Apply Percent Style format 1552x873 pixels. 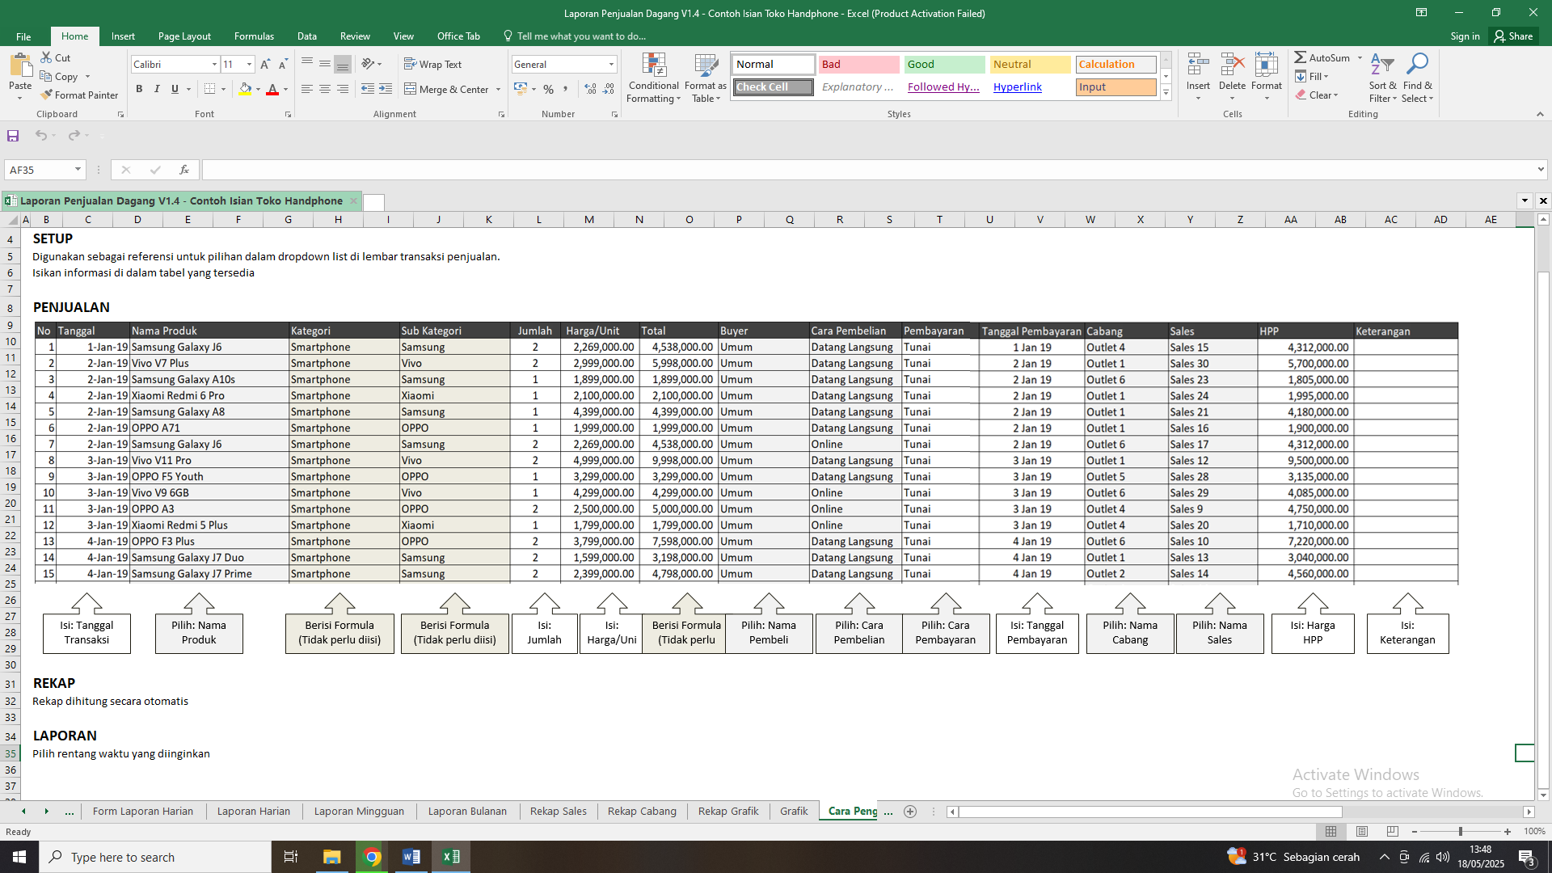coord(549,89)
